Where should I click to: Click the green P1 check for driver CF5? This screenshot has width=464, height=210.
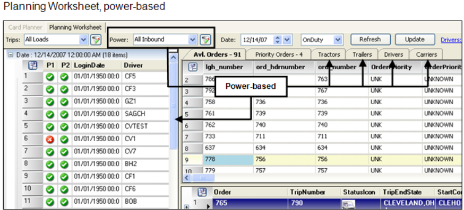point(50,77)
